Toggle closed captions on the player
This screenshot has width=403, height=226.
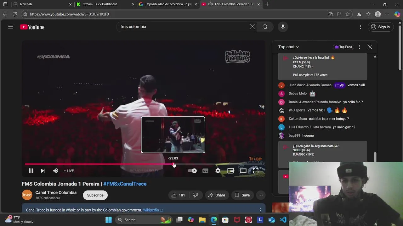pos(205,171)
